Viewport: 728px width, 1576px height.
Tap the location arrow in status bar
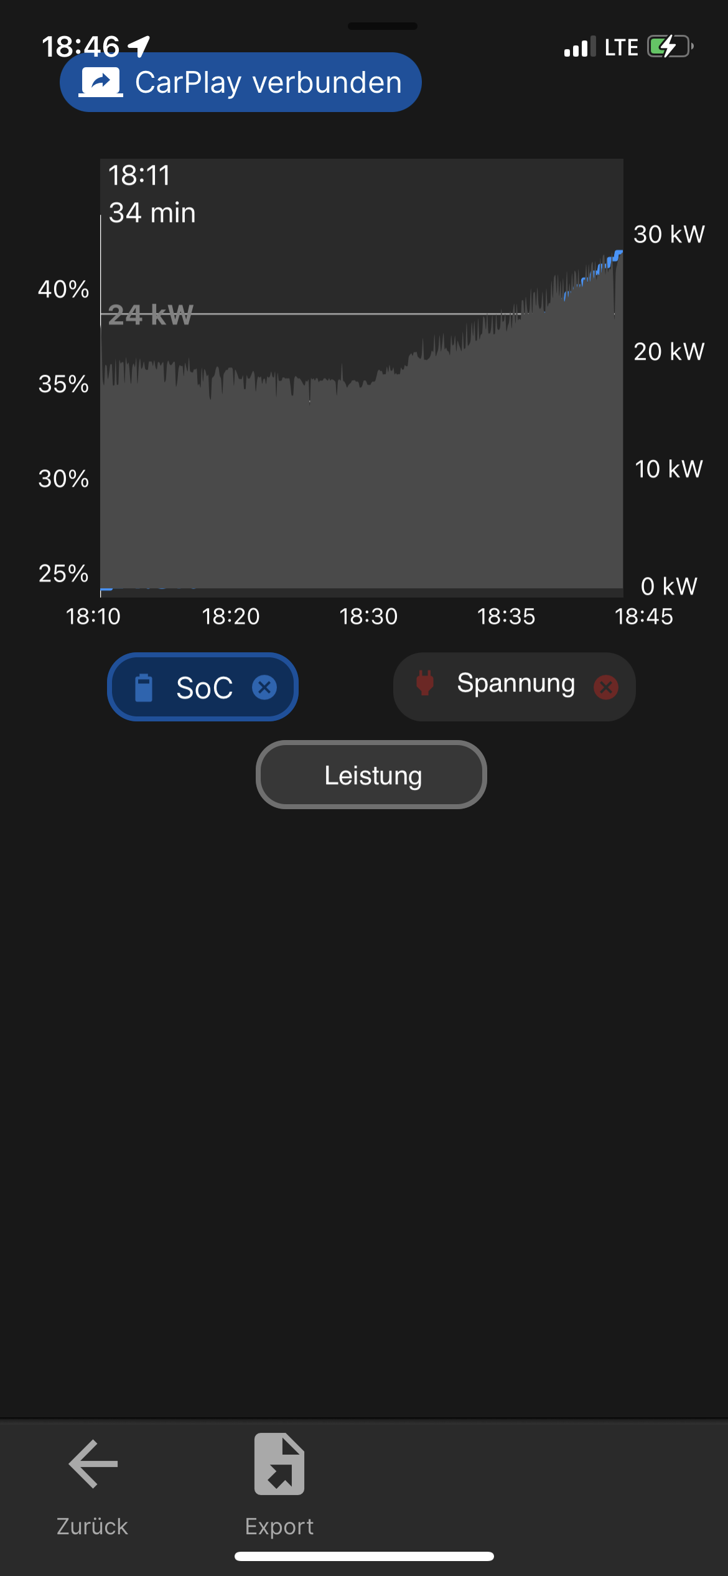[x=139, y=46]
